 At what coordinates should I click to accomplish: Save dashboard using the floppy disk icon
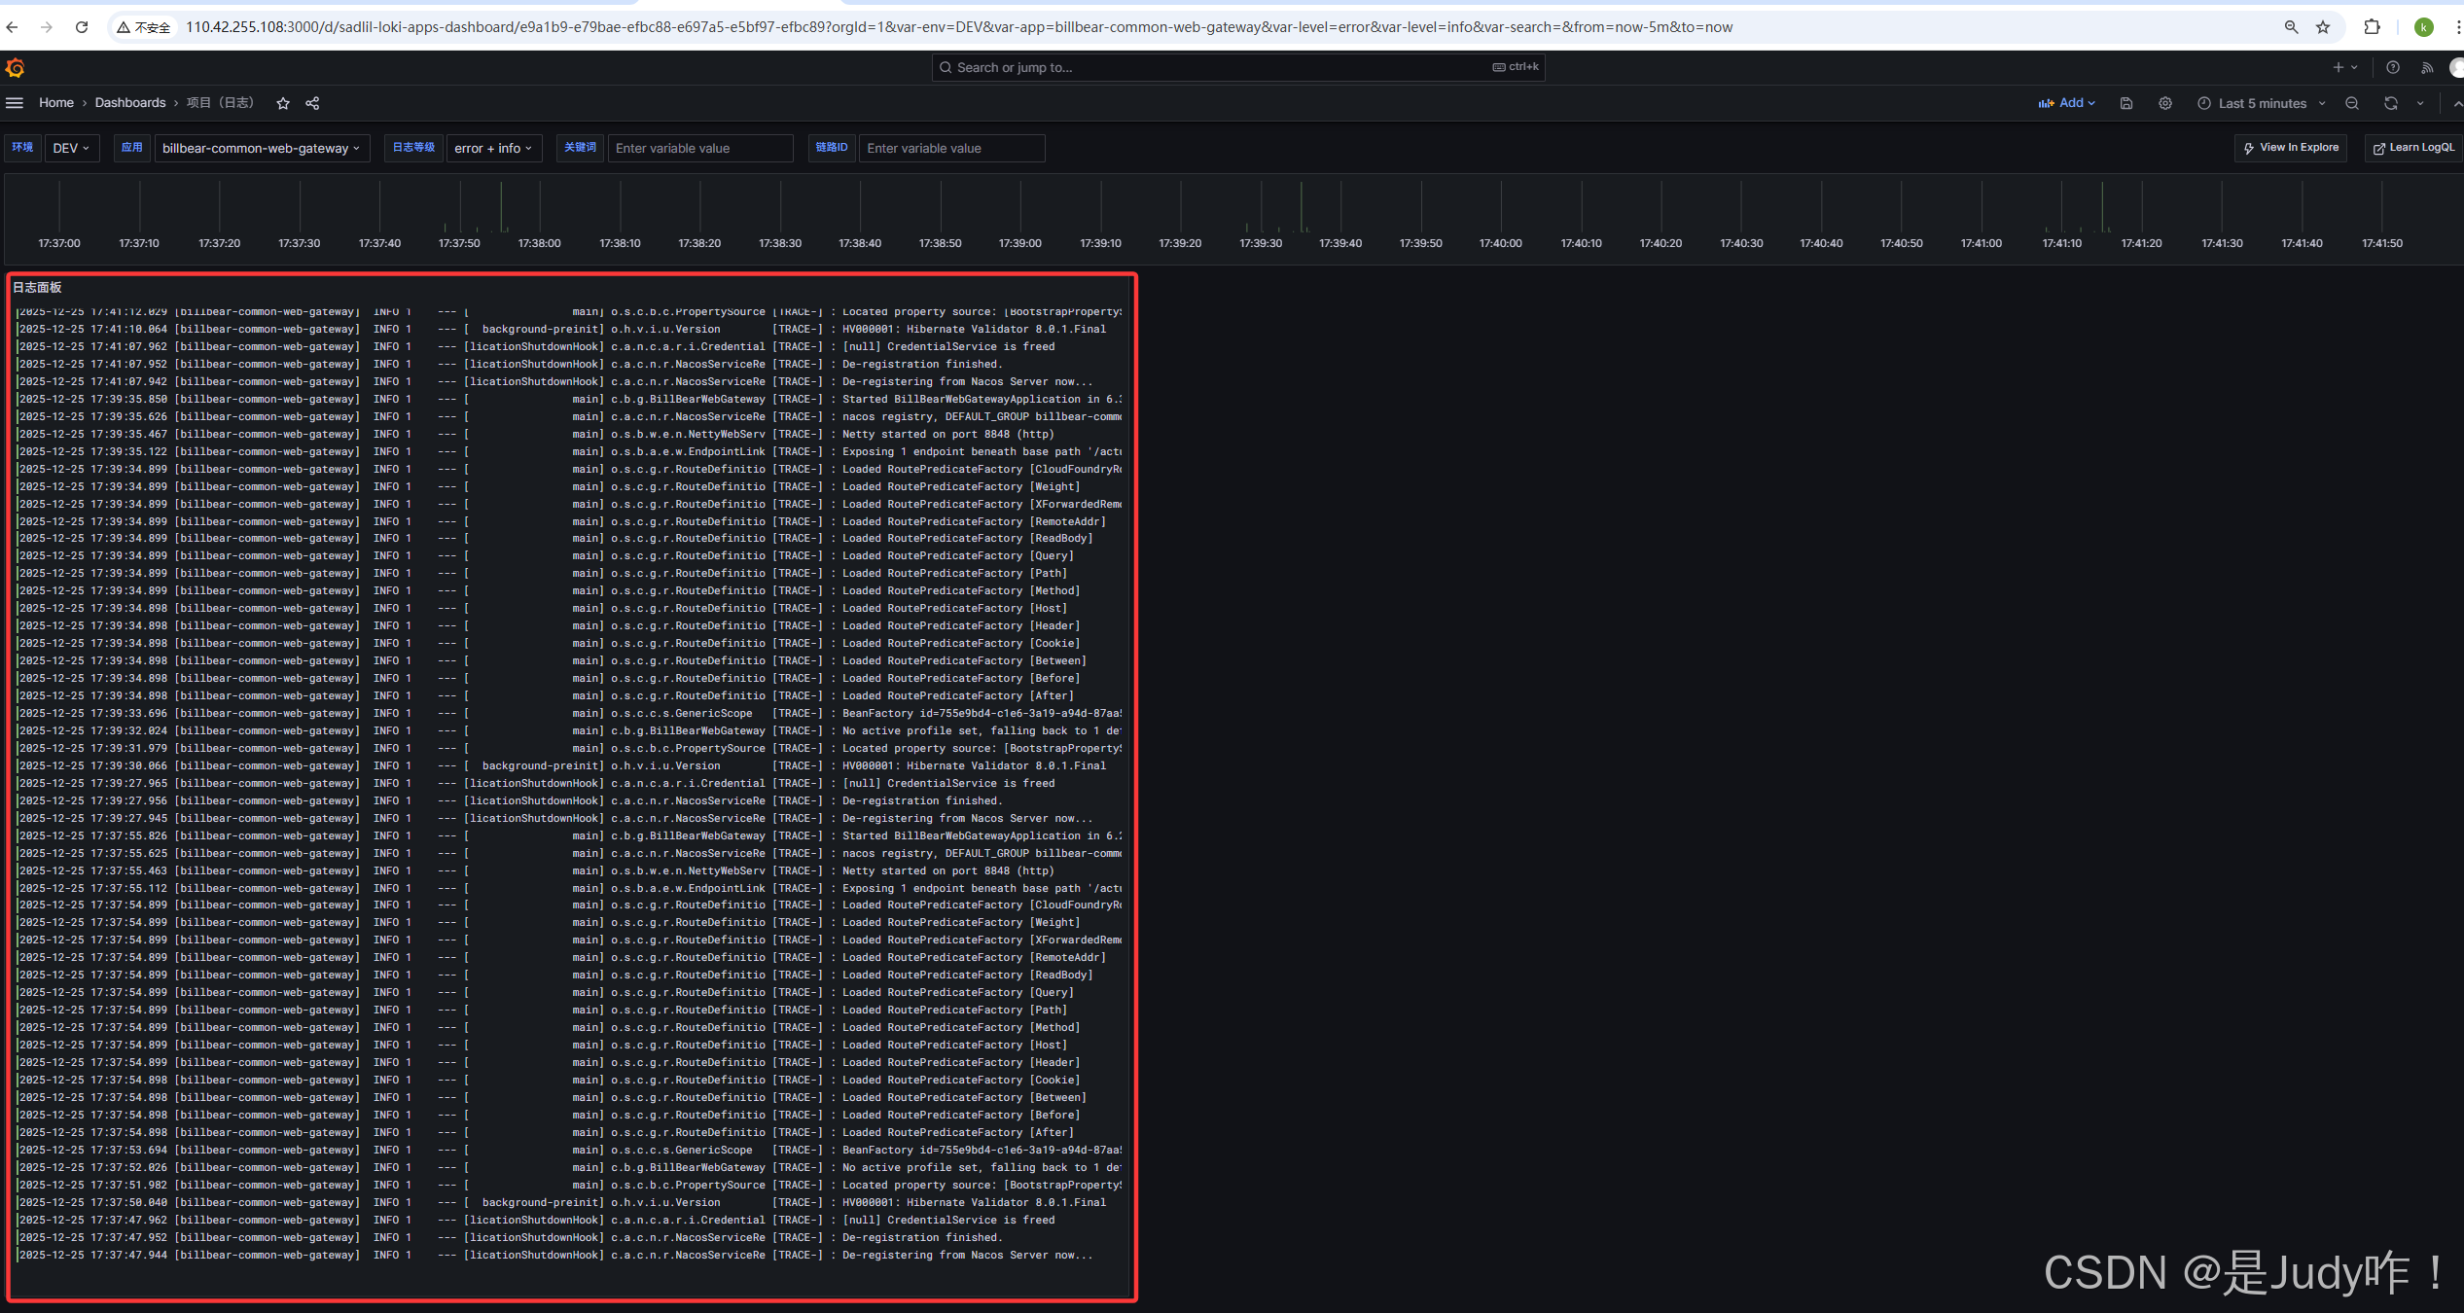2126,103
